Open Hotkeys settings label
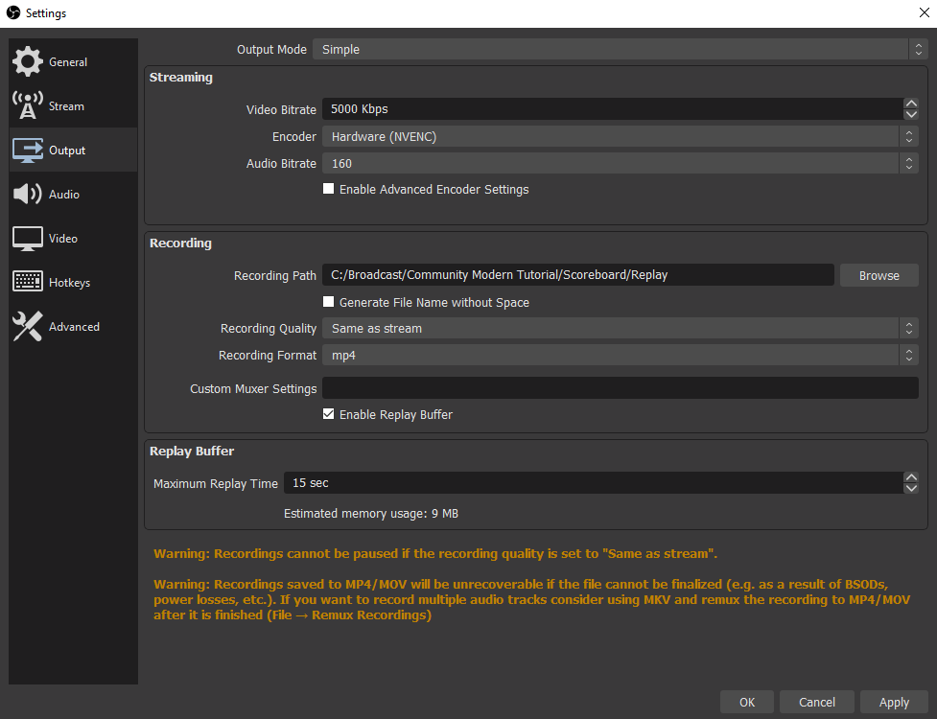Screen dimensions: 937x719 click(69, 283)
